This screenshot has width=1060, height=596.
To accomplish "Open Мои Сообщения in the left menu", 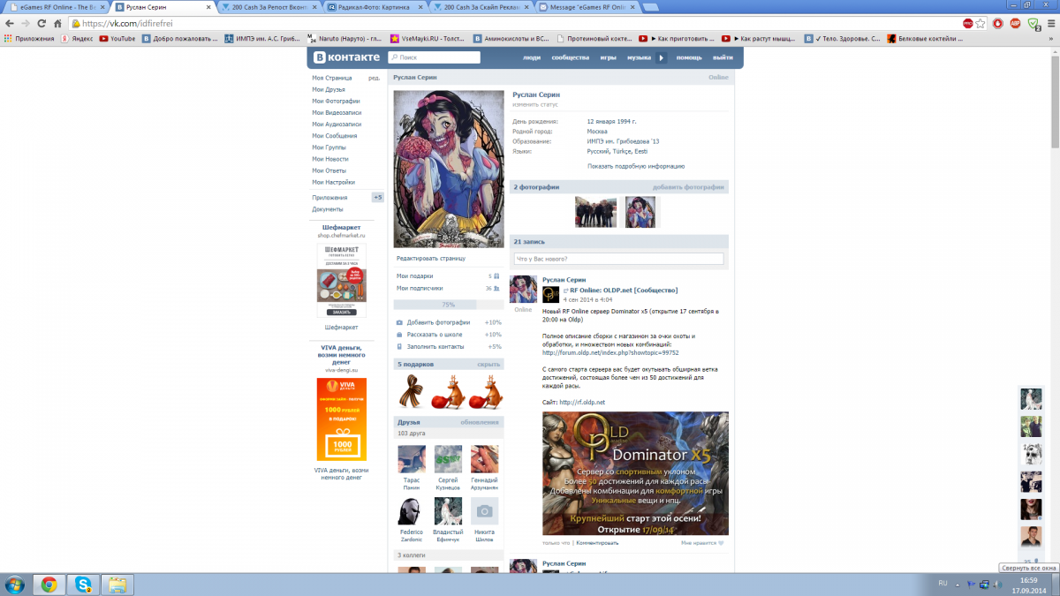I will (x=335, y=136).
